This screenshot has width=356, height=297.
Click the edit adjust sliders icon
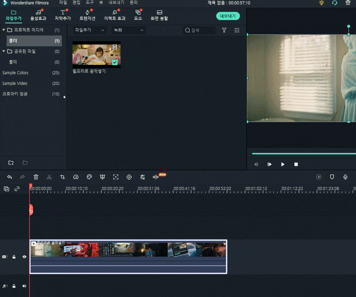click(x=142, y=177)
